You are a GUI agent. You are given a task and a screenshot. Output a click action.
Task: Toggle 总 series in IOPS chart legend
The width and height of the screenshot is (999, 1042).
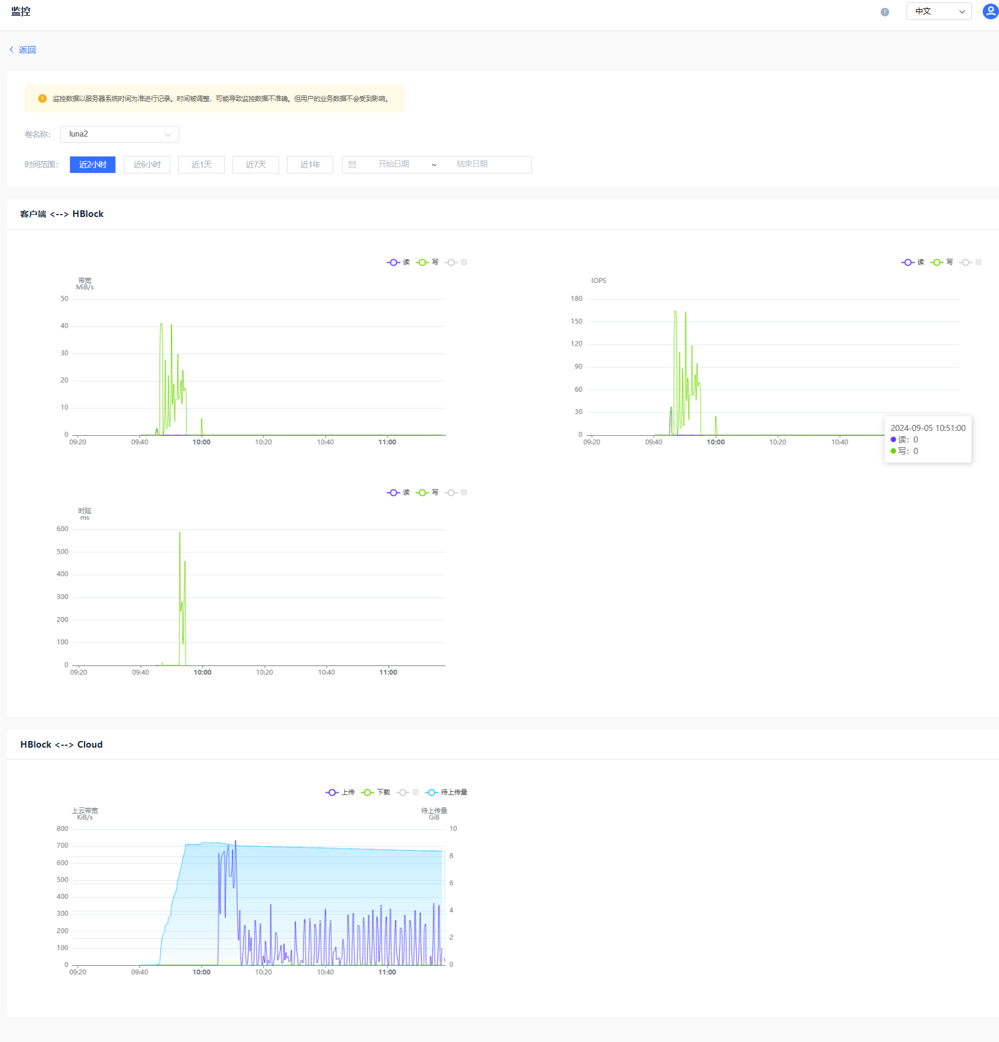[971, 262]
